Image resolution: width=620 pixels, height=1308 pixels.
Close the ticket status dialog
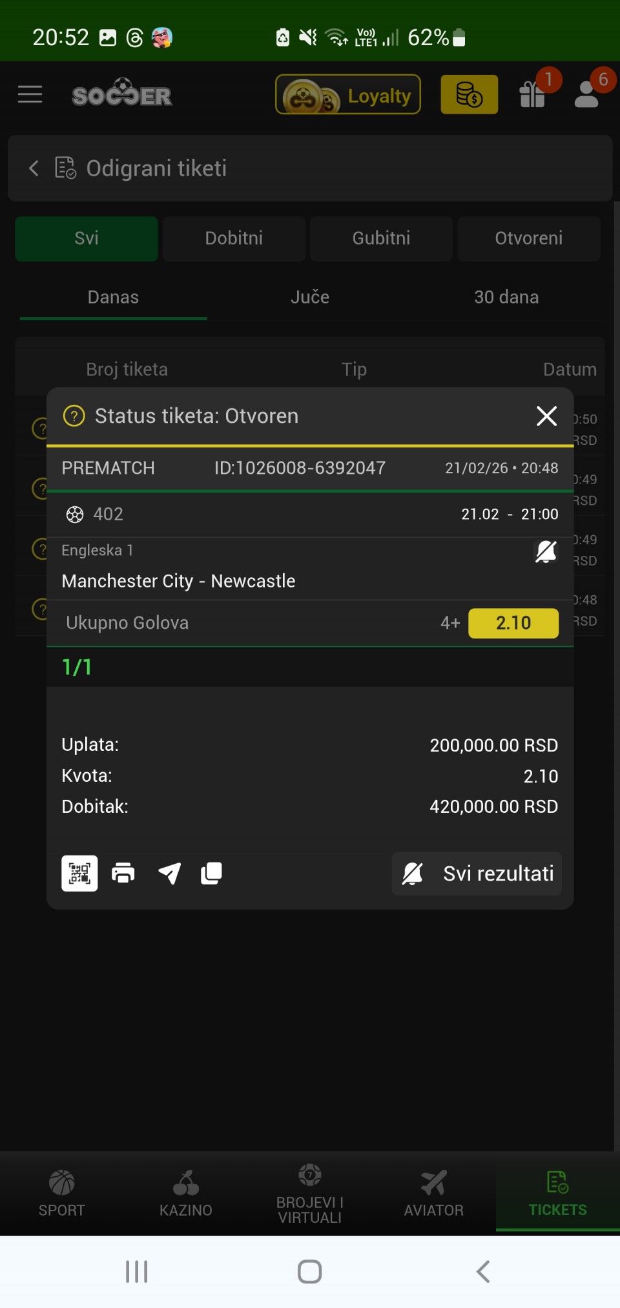(x=546, y=416)
